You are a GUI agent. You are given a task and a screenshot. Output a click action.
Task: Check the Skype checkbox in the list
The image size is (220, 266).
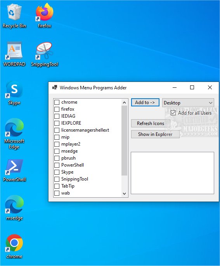57,172
